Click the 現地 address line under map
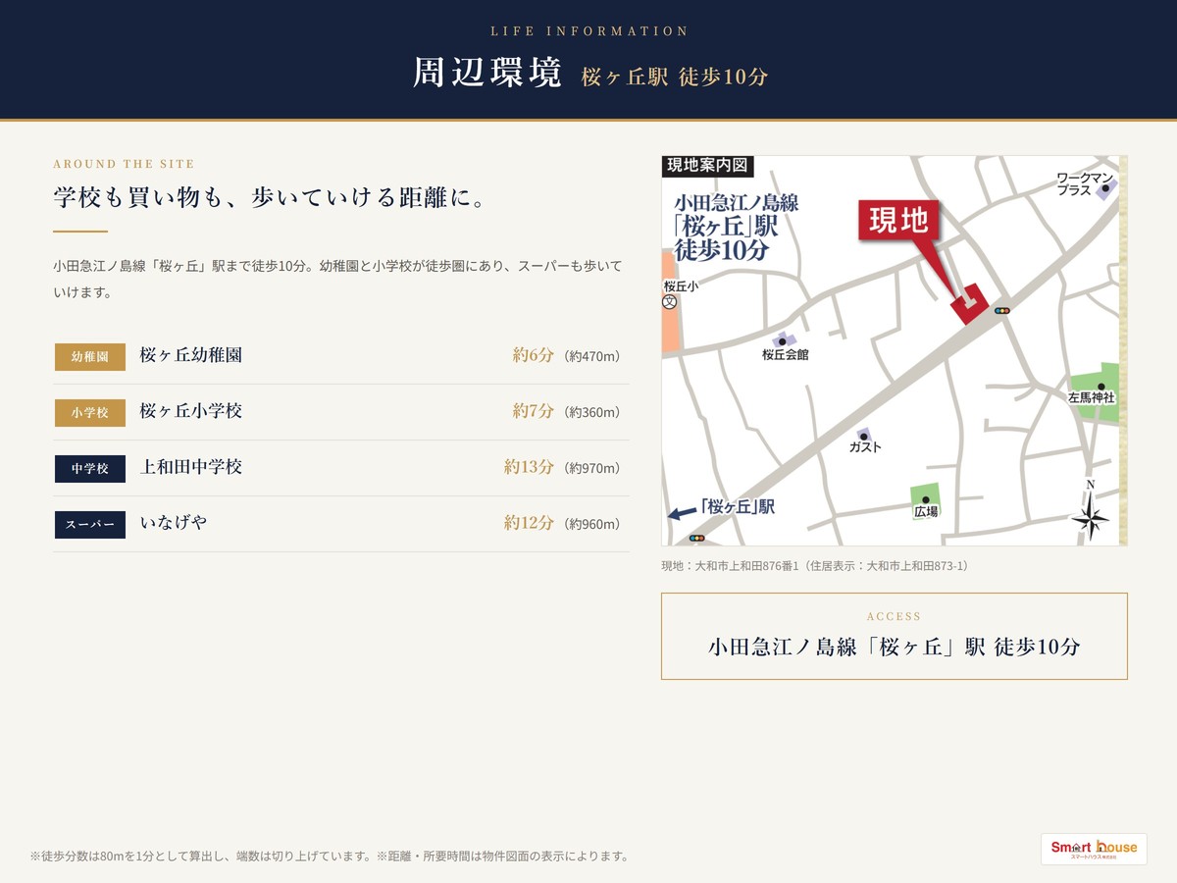The height and width of the screenshot is (883, 1177). [x=815, y=566]
